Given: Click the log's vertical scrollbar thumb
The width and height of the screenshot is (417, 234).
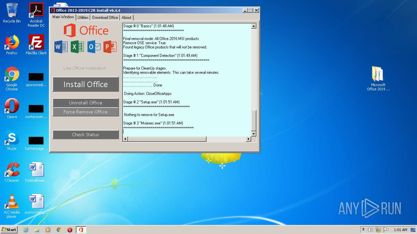Looking at the screenshot, I should (x=253, y=121).
